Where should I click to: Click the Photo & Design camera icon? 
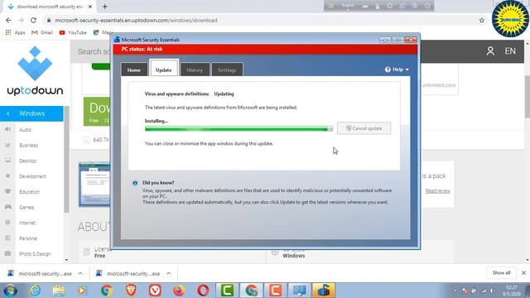tap(7, 253)
